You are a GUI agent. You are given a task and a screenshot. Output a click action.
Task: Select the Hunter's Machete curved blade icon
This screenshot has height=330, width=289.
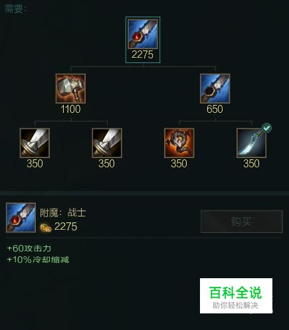coord(251,143)
